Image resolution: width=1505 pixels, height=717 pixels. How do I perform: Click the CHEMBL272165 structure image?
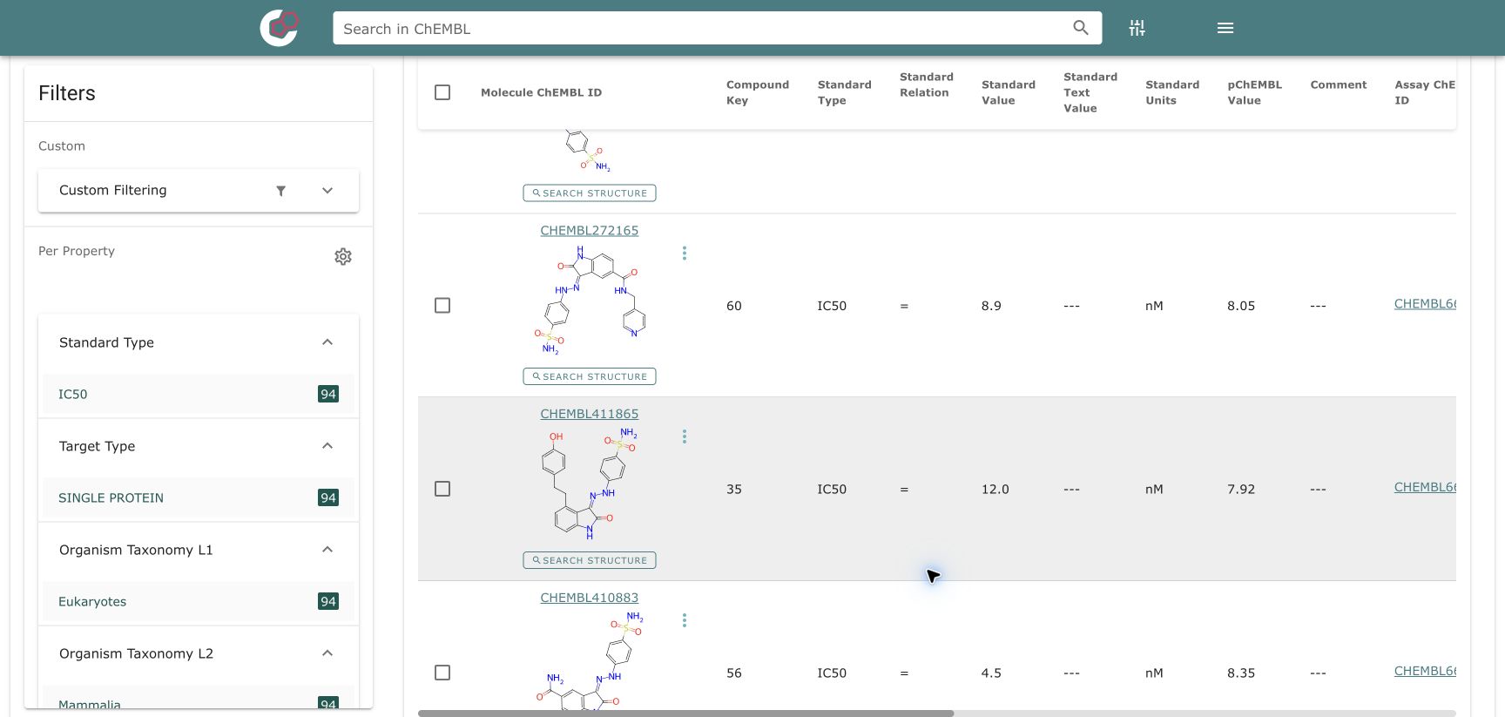[590, 301]
